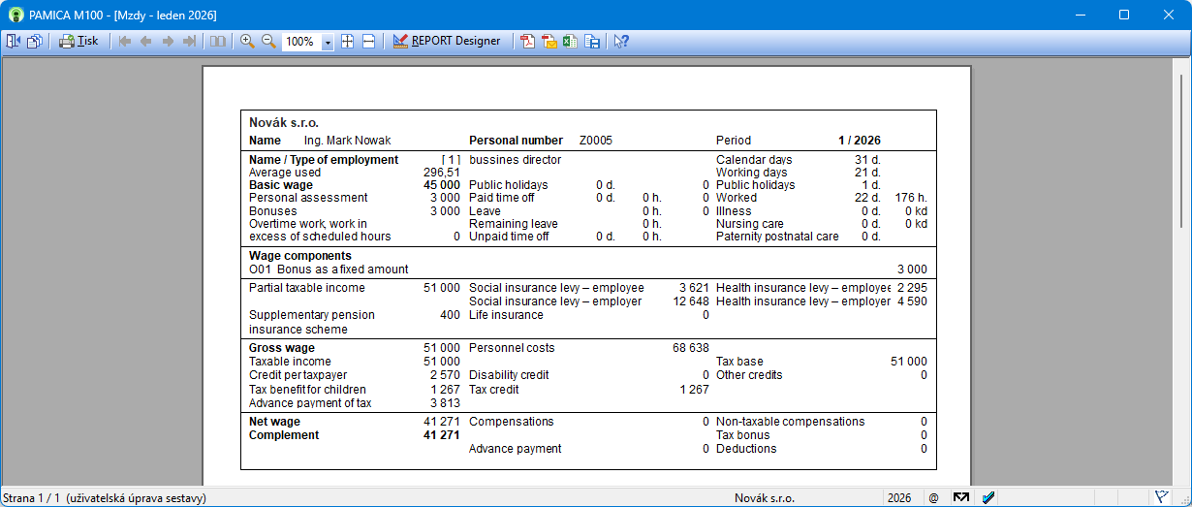Click the year 2026 in status bar
This screenshot has width=1192, height=507.
click(899, 498)
